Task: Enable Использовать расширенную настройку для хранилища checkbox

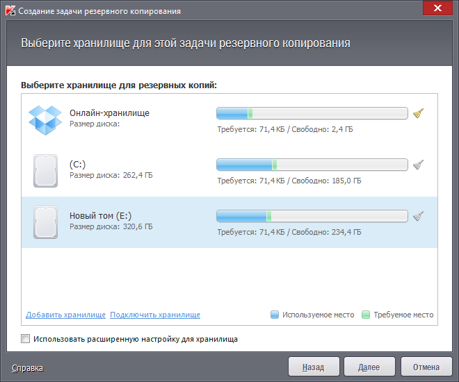Action: point(26,340)
